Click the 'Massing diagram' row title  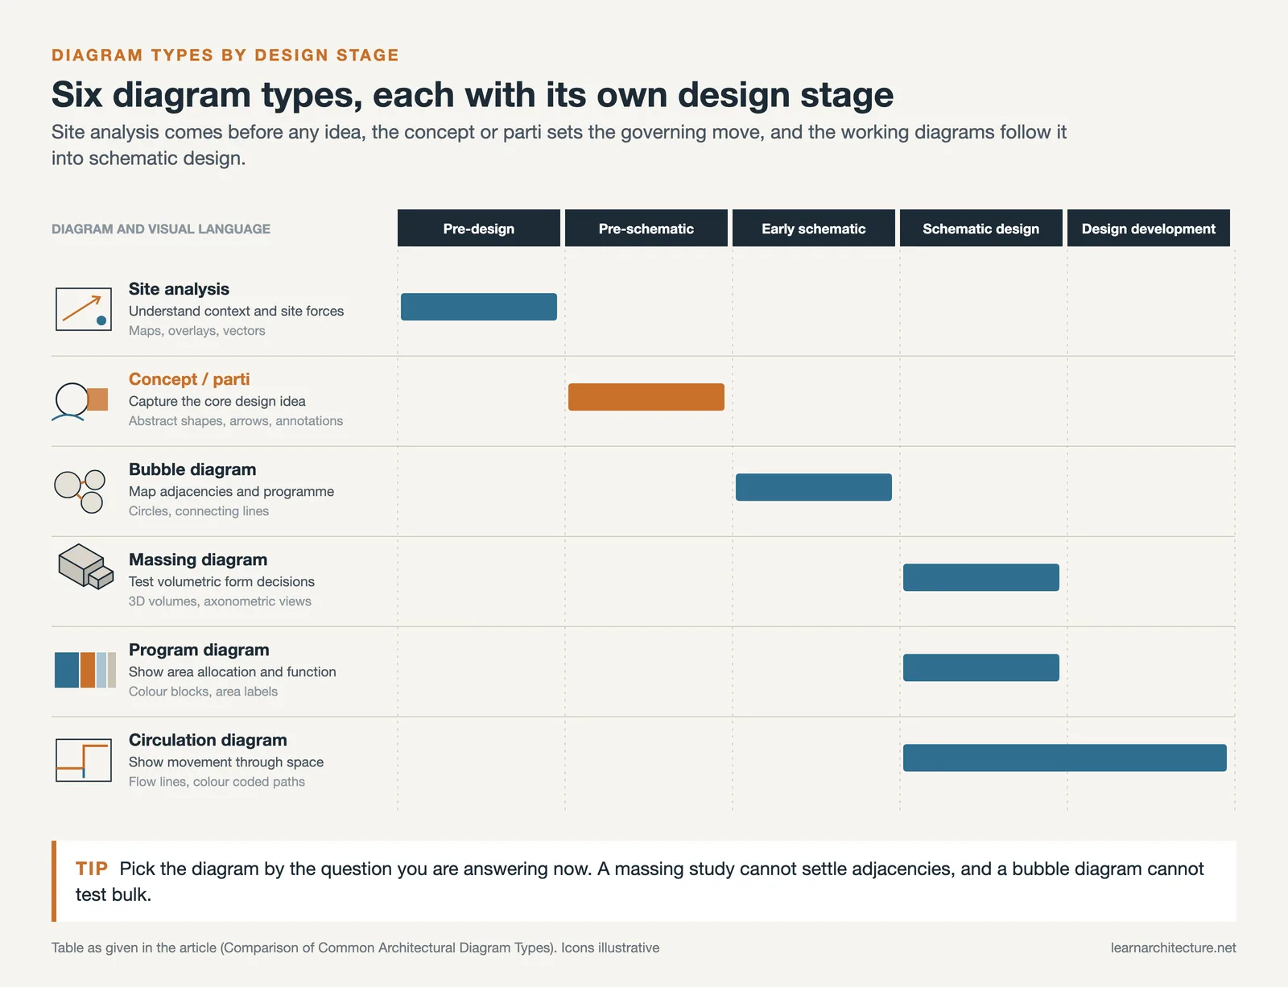[x=198, y=560]
